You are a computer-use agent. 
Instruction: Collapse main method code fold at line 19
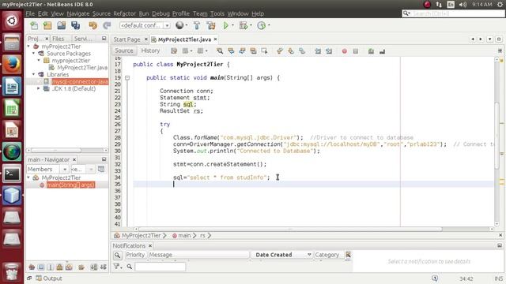pos(127,78)
